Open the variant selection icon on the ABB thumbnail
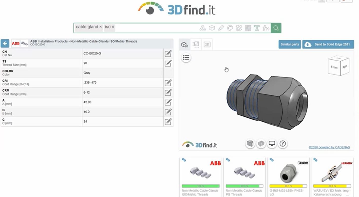359x197 pixels. click(x=184, y=160)
